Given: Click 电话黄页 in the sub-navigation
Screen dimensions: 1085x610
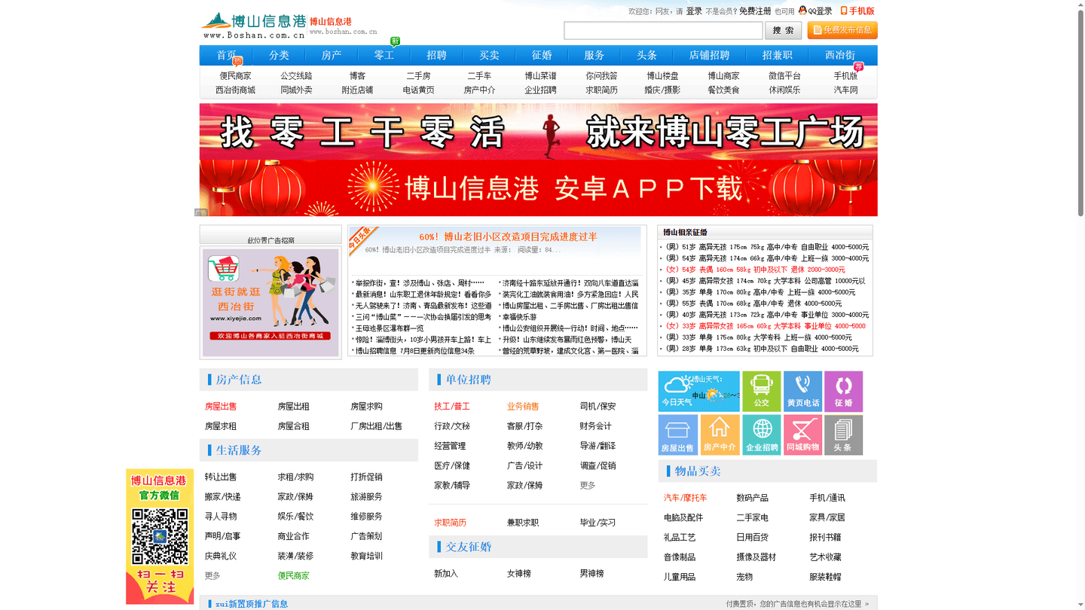Looking at the screenshot, I should click(x=418, y=90).
